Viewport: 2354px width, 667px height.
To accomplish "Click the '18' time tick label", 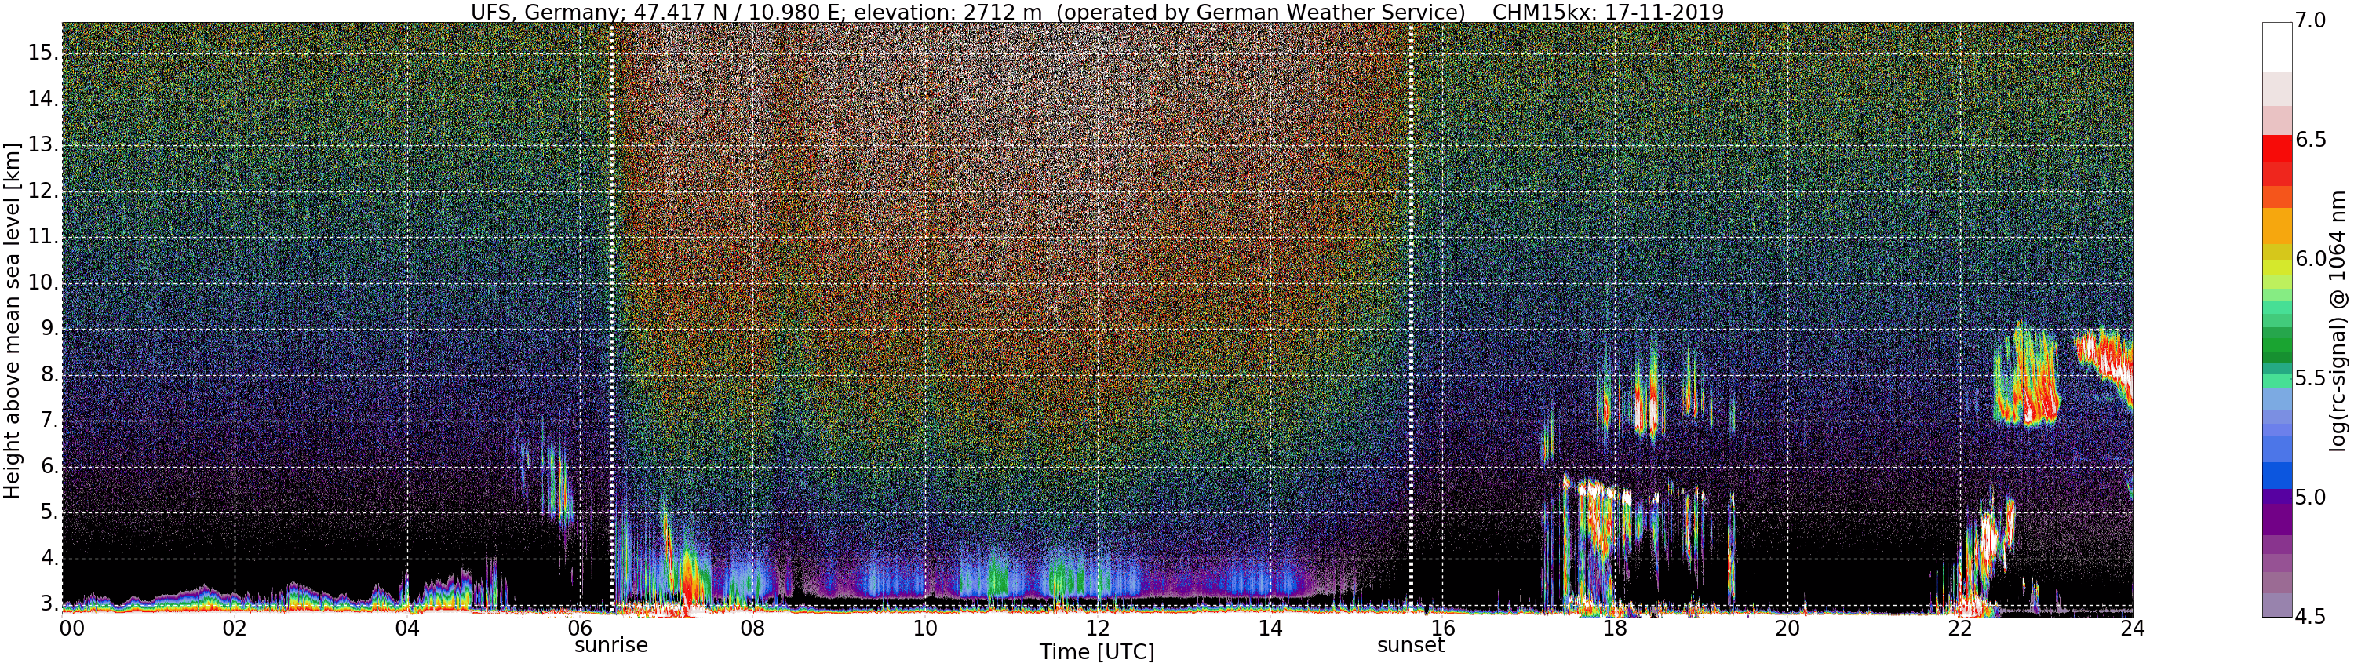I will 1615,629.
